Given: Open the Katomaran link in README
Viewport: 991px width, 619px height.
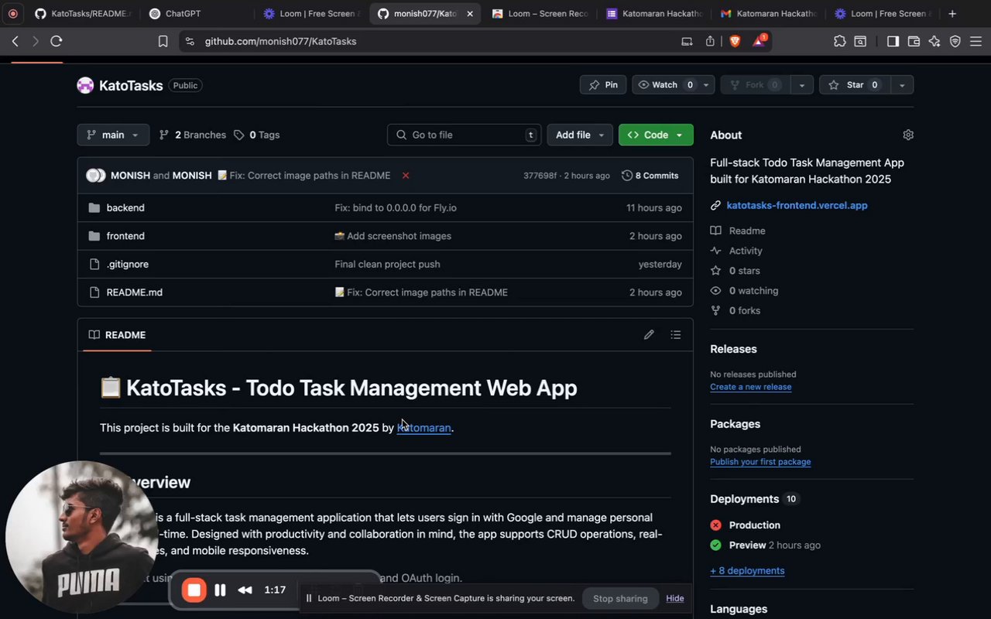Looking at the screenshot, I should [423, 427].
